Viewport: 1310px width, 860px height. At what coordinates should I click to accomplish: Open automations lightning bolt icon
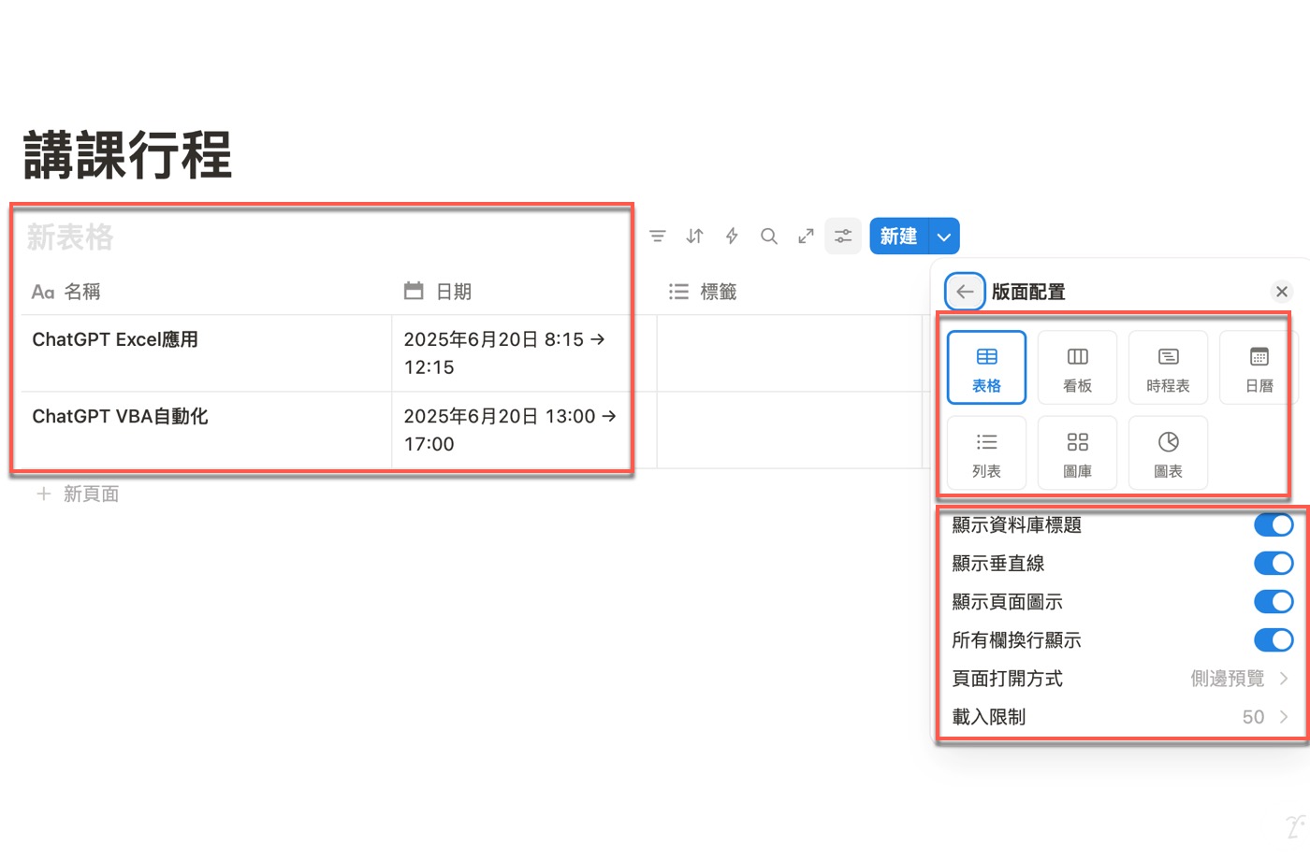732,236
